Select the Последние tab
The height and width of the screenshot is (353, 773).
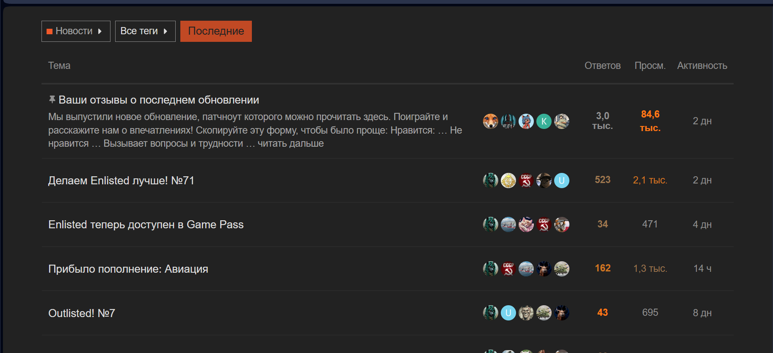pos(216,31)
